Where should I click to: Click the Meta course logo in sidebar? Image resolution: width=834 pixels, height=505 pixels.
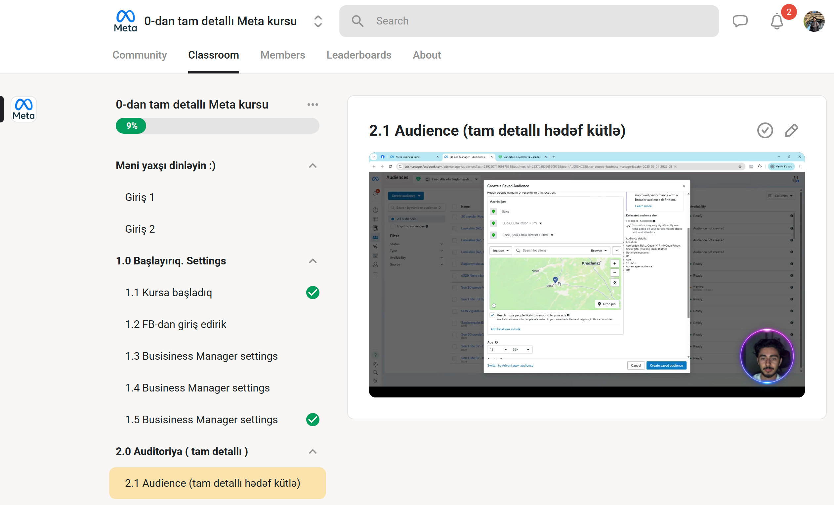(24, 109)
